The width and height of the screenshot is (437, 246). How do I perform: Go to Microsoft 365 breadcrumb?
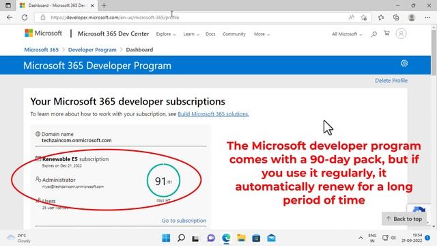click(x=41, y=50)
